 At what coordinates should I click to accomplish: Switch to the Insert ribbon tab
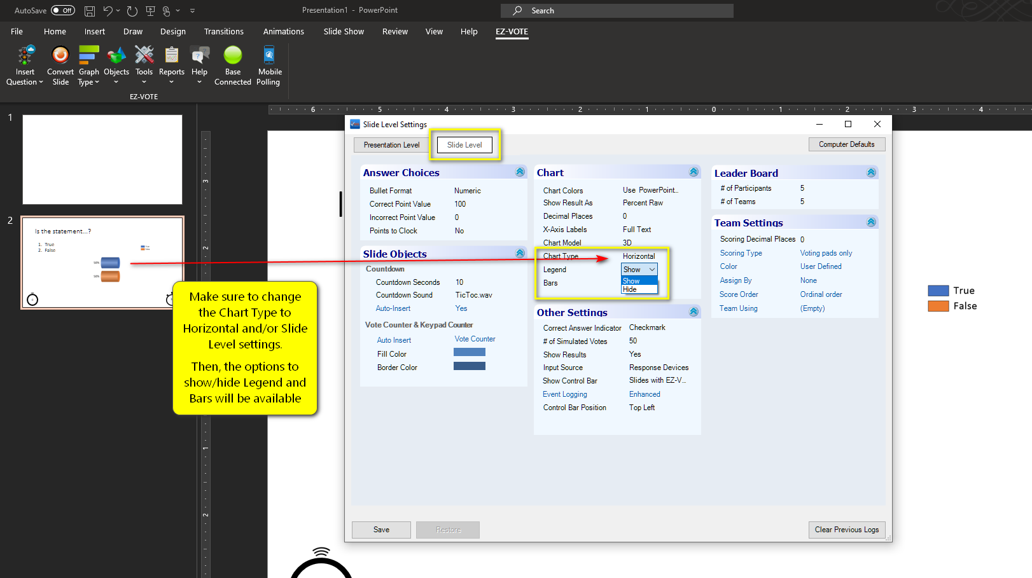(x=95, y=31)
